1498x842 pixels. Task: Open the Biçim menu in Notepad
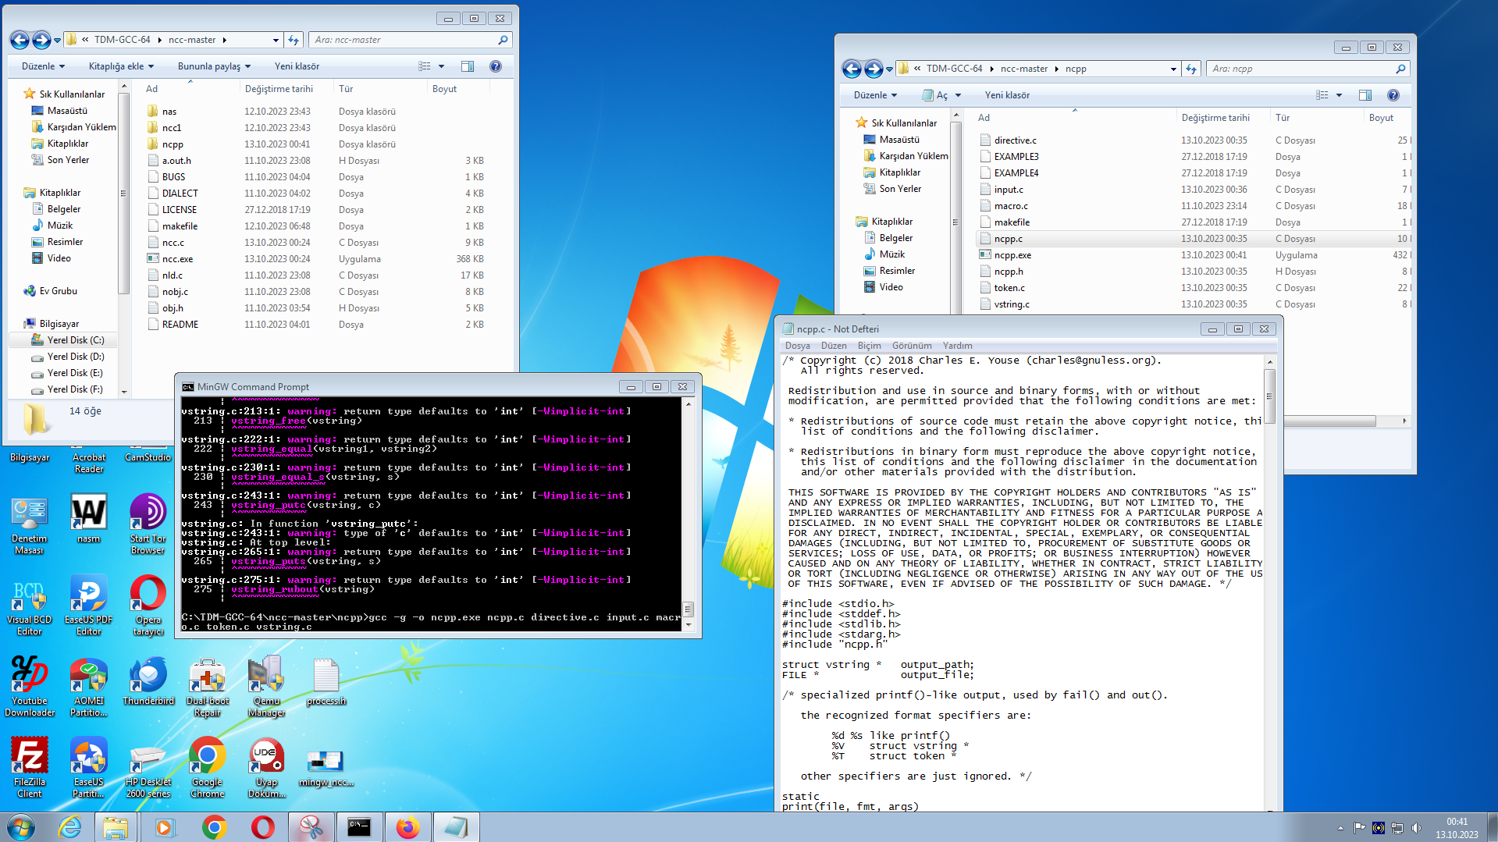869,346
